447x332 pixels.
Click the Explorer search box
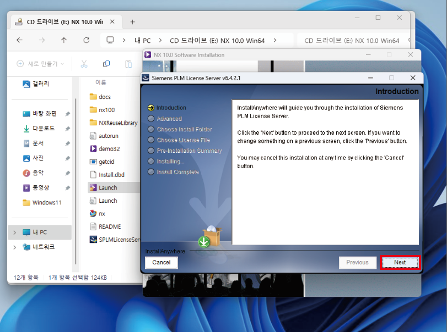click(353, 40)
